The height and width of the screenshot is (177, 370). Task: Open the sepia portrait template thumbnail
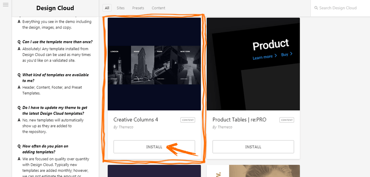coord(253,171)
